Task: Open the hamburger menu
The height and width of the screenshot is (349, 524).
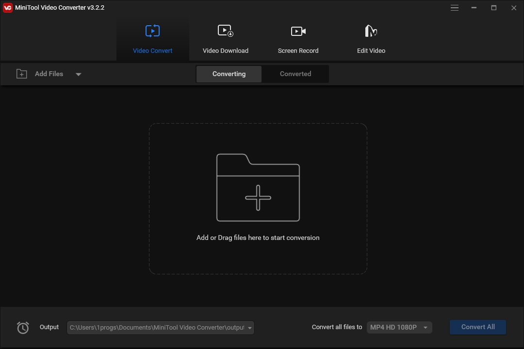Action: pyautogui.click(x=455, y=8)
